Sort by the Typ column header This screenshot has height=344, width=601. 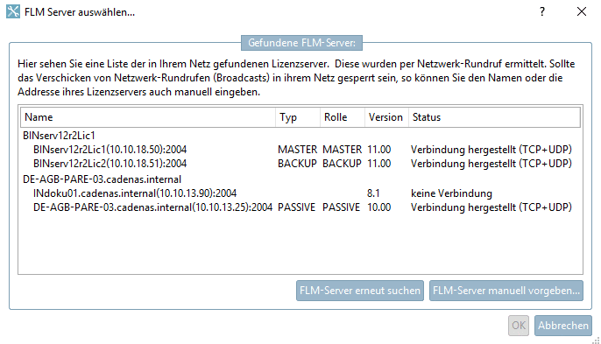[x=298, y=117]
